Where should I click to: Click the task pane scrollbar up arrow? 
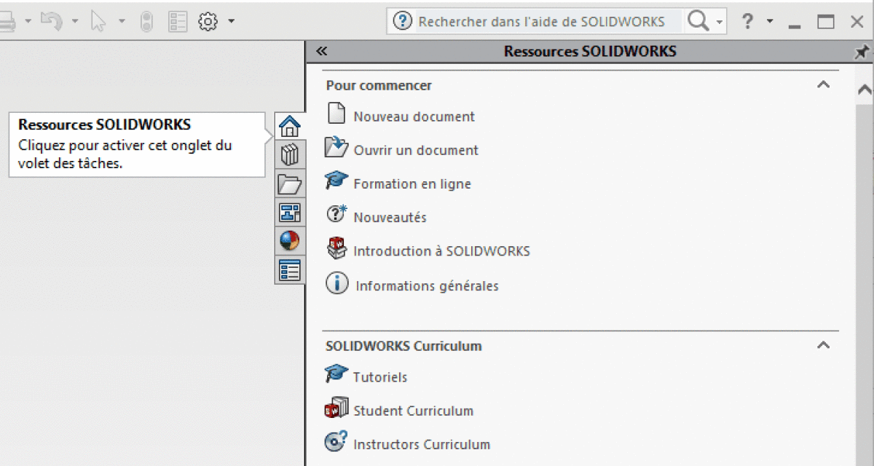click(x=864, y=91)
